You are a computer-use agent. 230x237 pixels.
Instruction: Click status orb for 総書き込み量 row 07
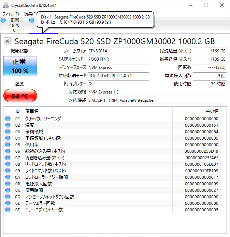(8, 158)
